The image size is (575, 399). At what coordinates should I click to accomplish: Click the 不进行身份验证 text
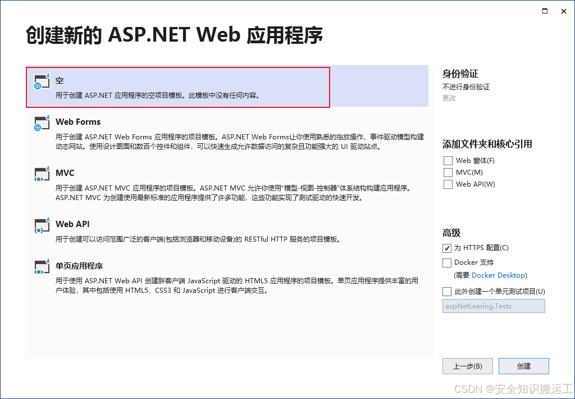466,87
